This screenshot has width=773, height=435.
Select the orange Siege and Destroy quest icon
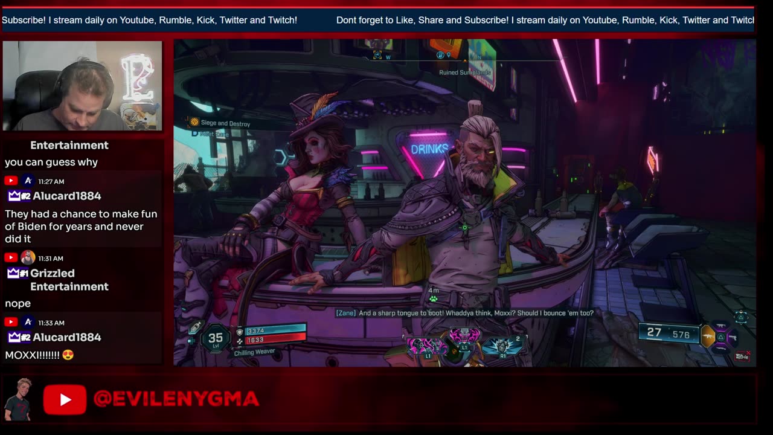(x=194, y=122)
